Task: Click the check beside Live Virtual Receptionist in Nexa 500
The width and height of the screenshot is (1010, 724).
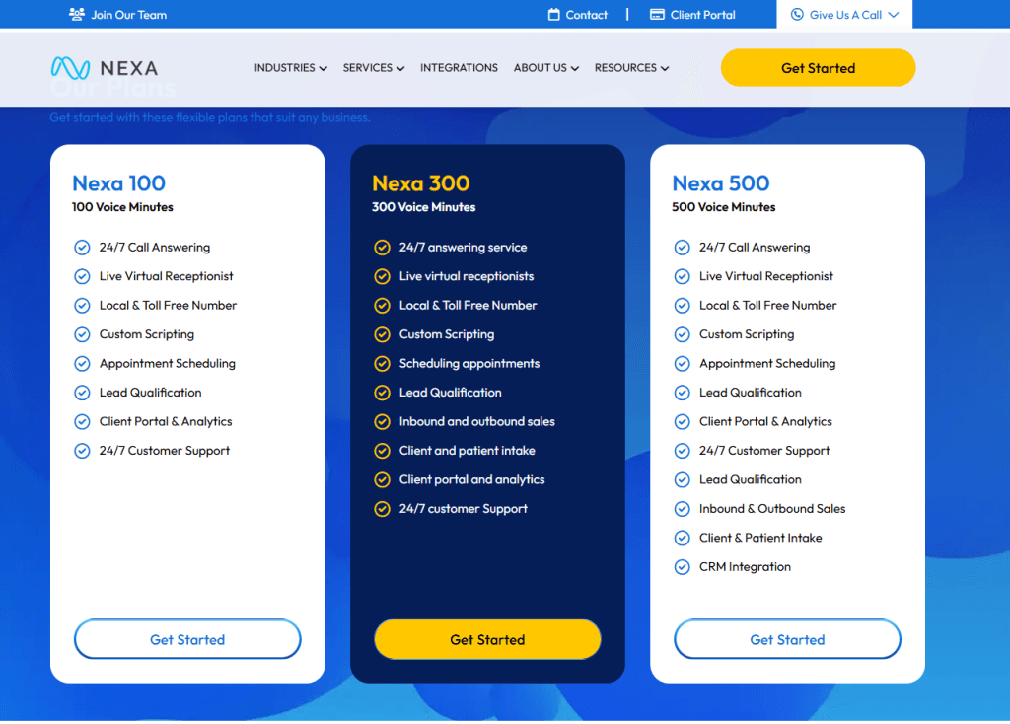Action: [682, 276]
